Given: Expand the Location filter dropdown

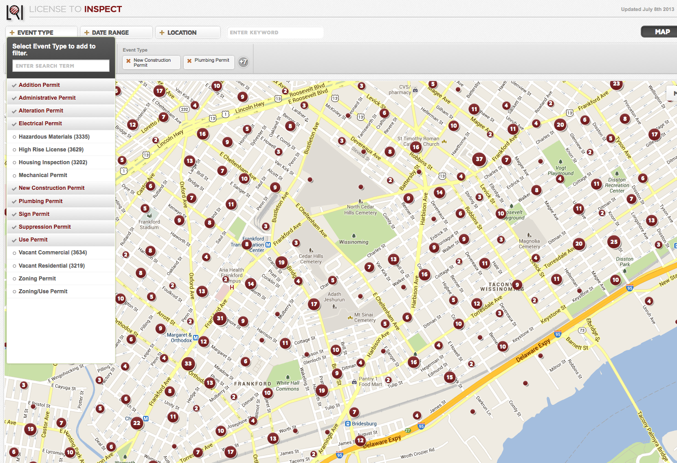Looking at the screenshot, I should click(x=187, y=32).
